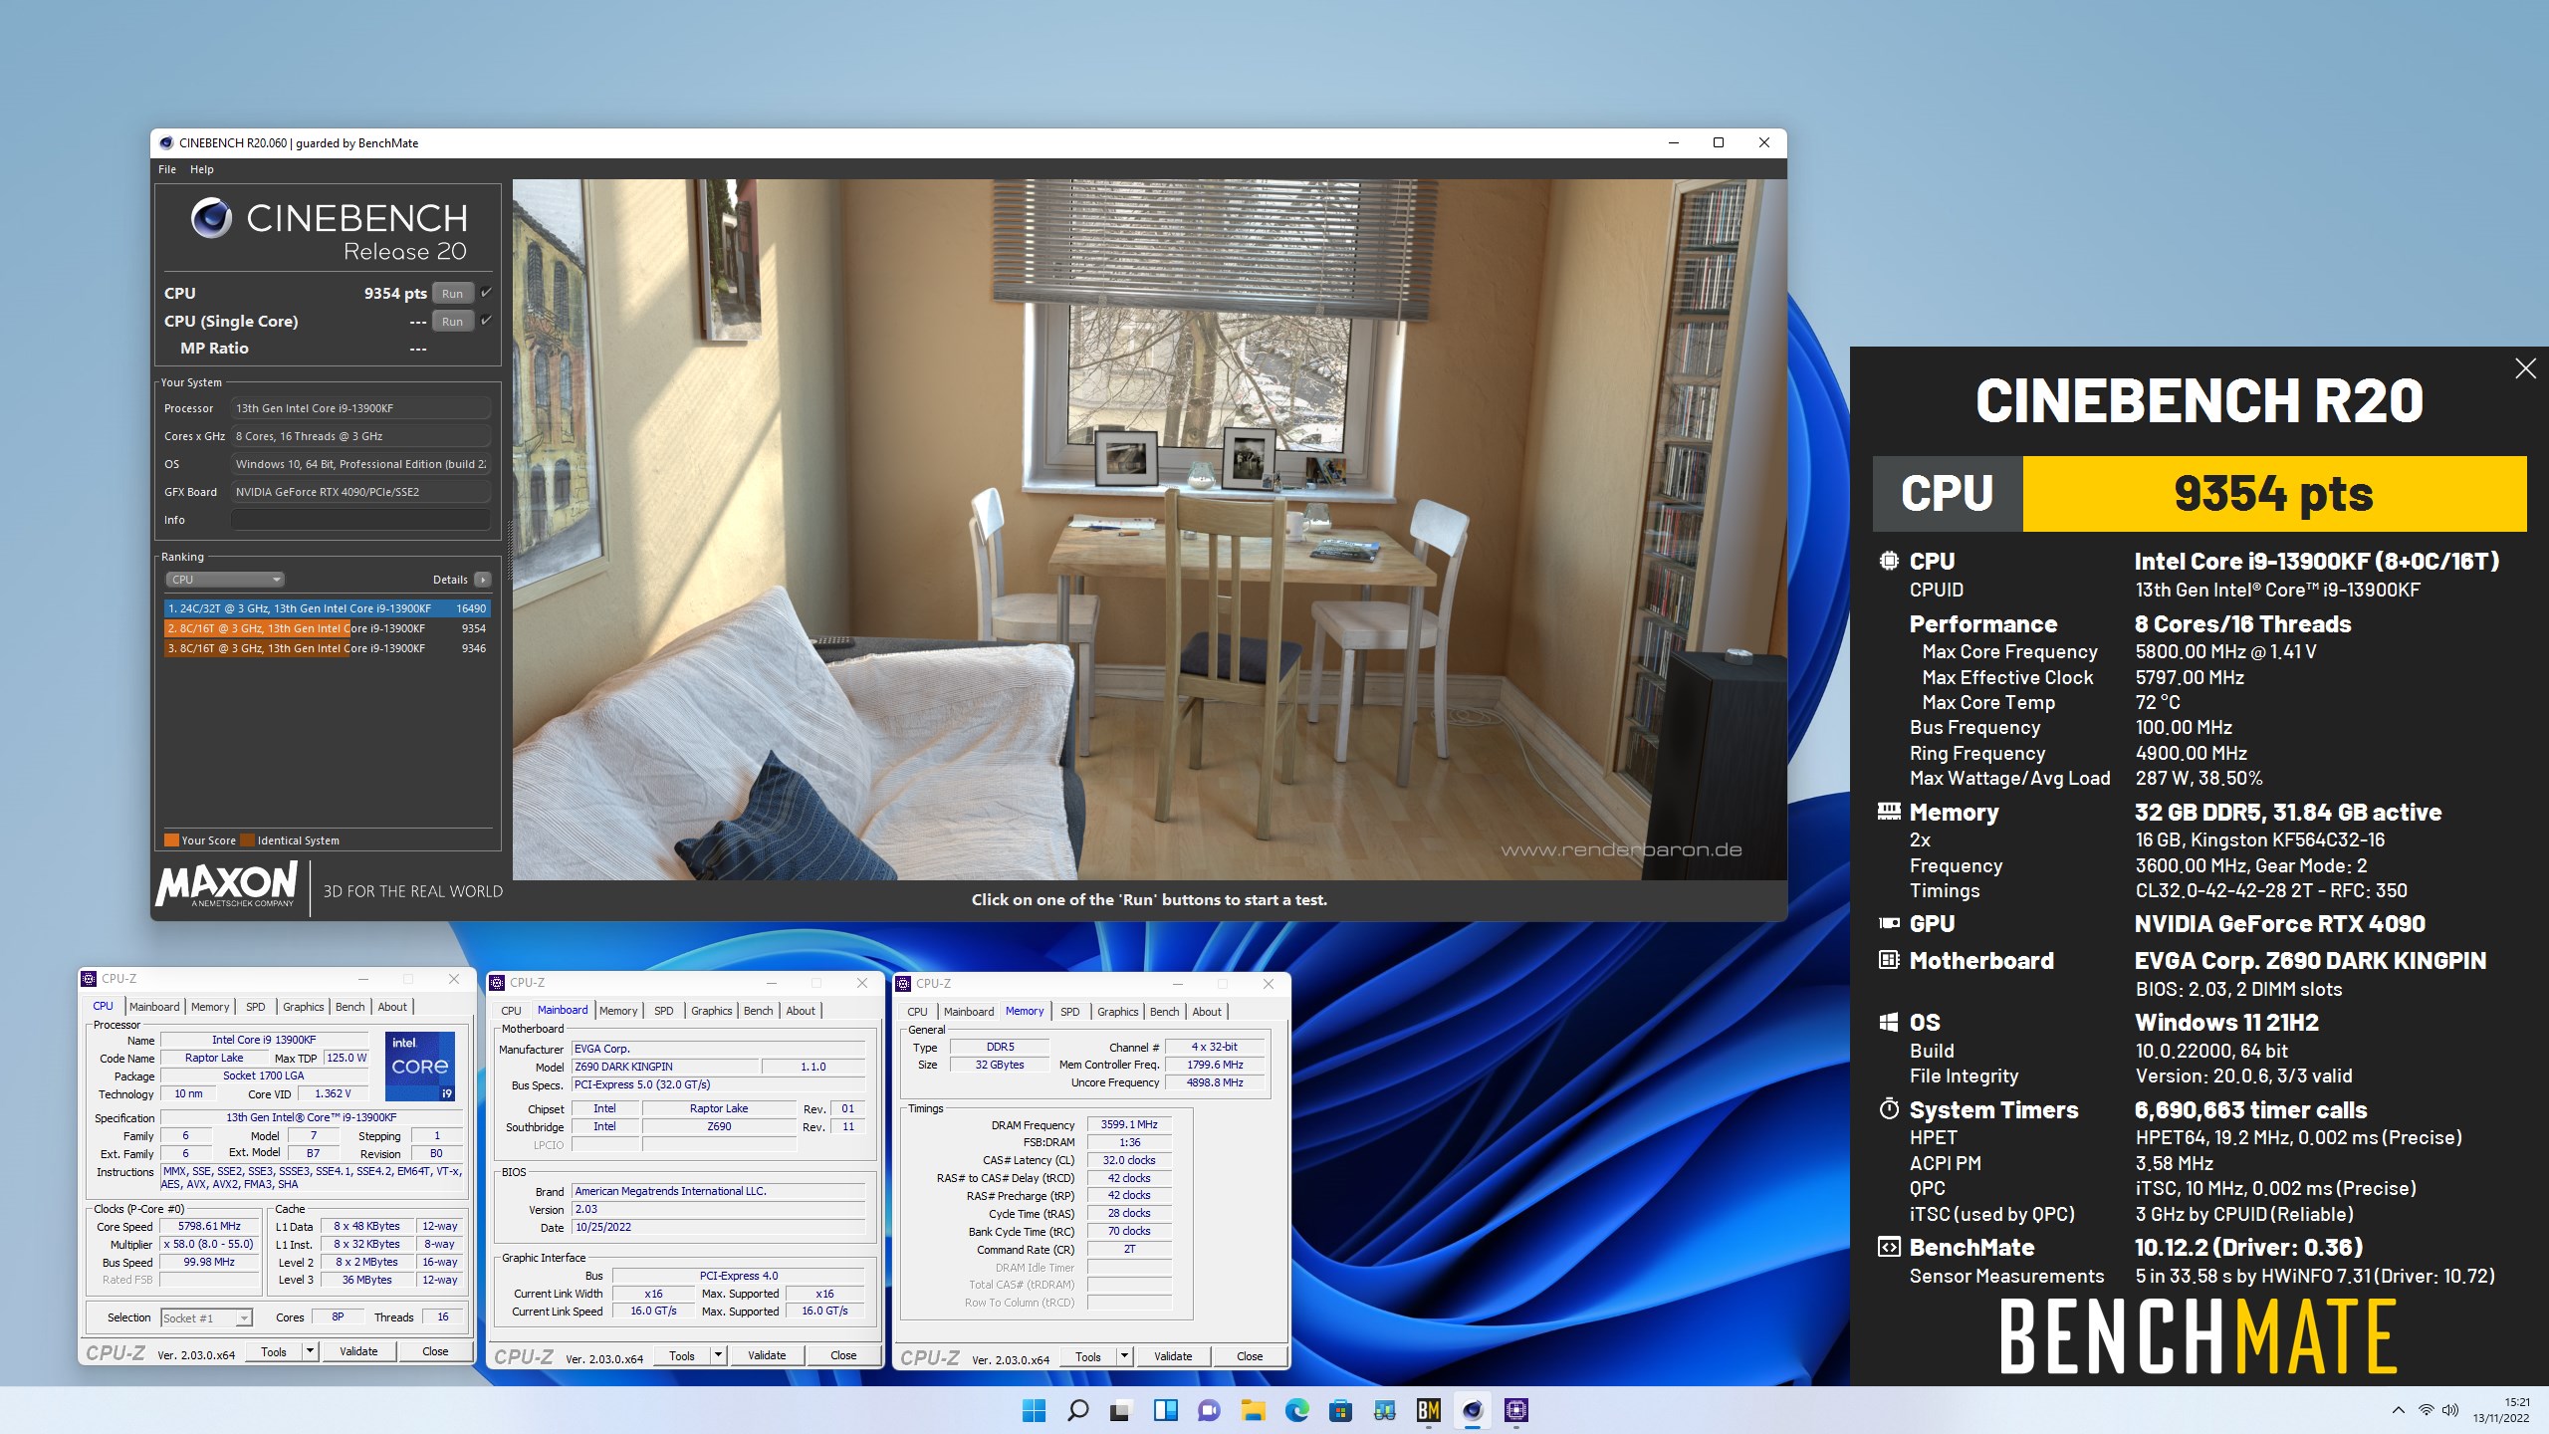Image resolution: width=2549 pixels, height=1434 pixels.
Task: Click the Cinebench sphere logo in header
Action: pos(211,217)
